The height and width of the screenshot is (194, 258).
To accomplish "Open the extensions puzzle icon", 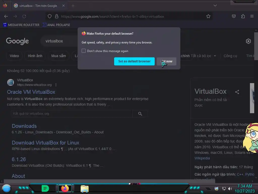I will (x=243, y=16).
